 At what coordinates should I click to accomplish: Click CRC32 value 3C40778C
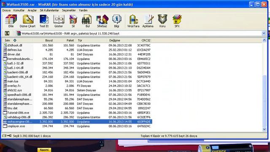pos(143,45)
